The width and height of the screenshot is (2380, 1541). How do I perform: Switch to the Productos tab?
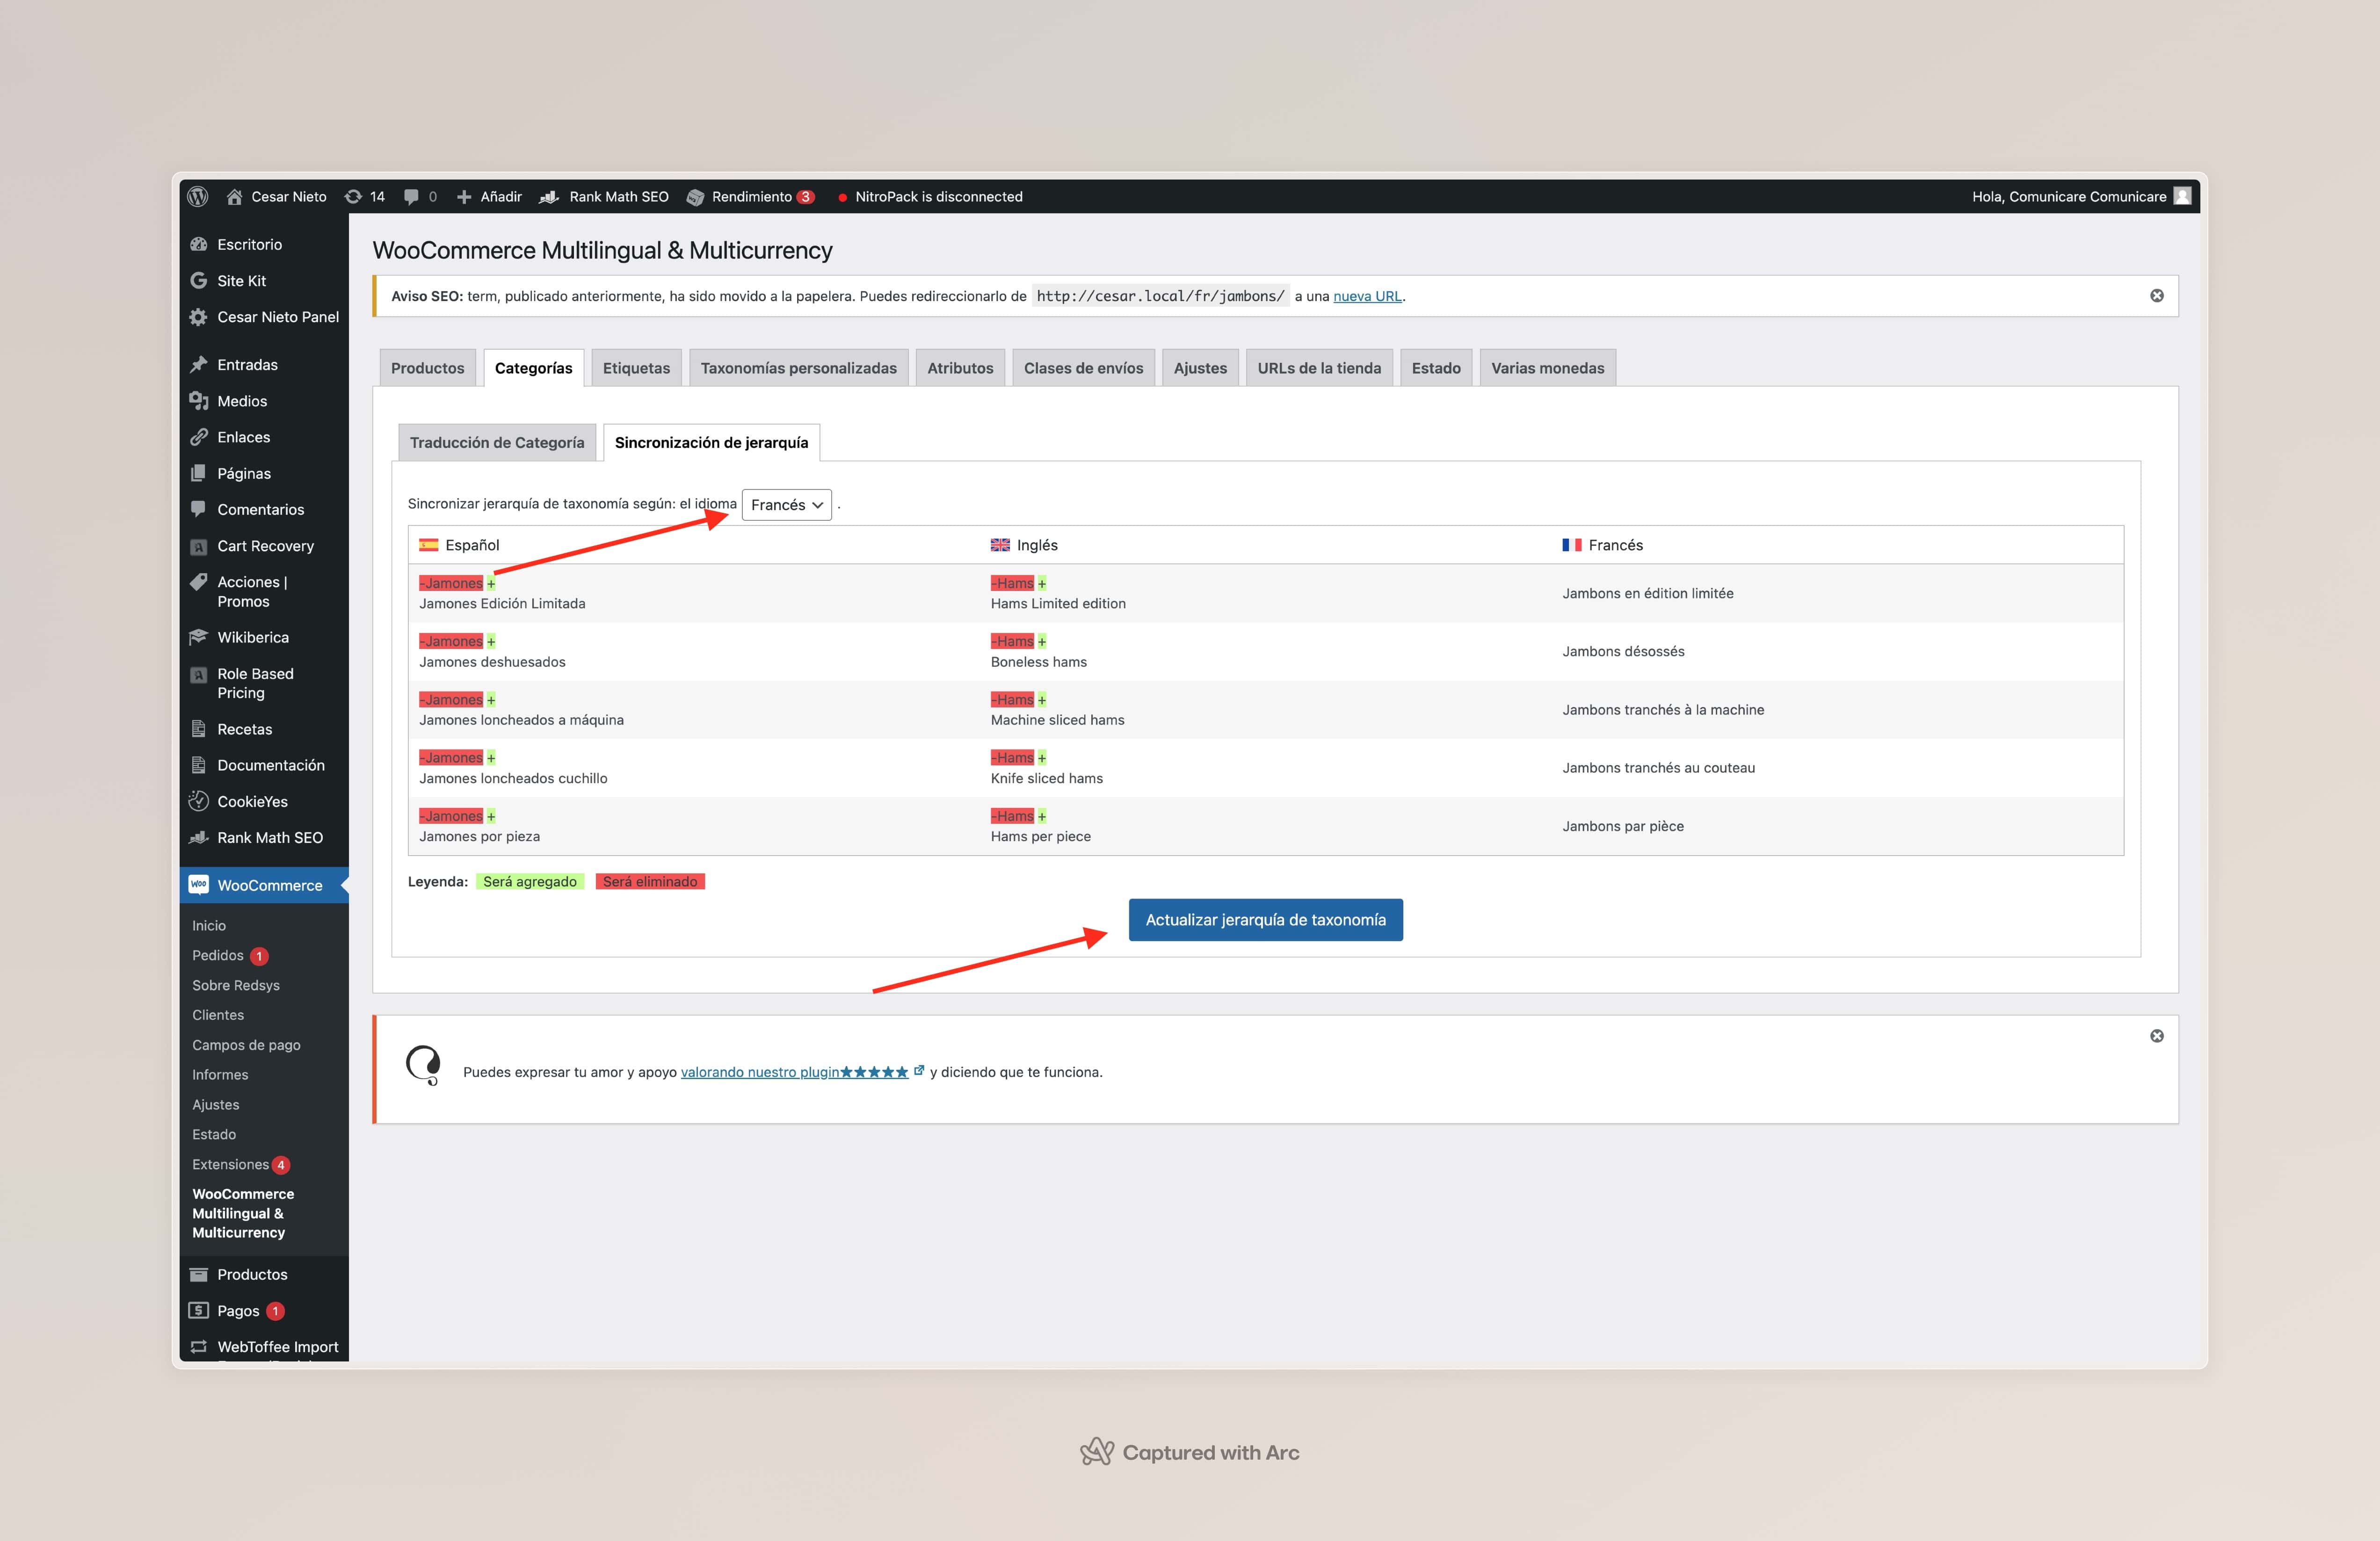[427, 368]
